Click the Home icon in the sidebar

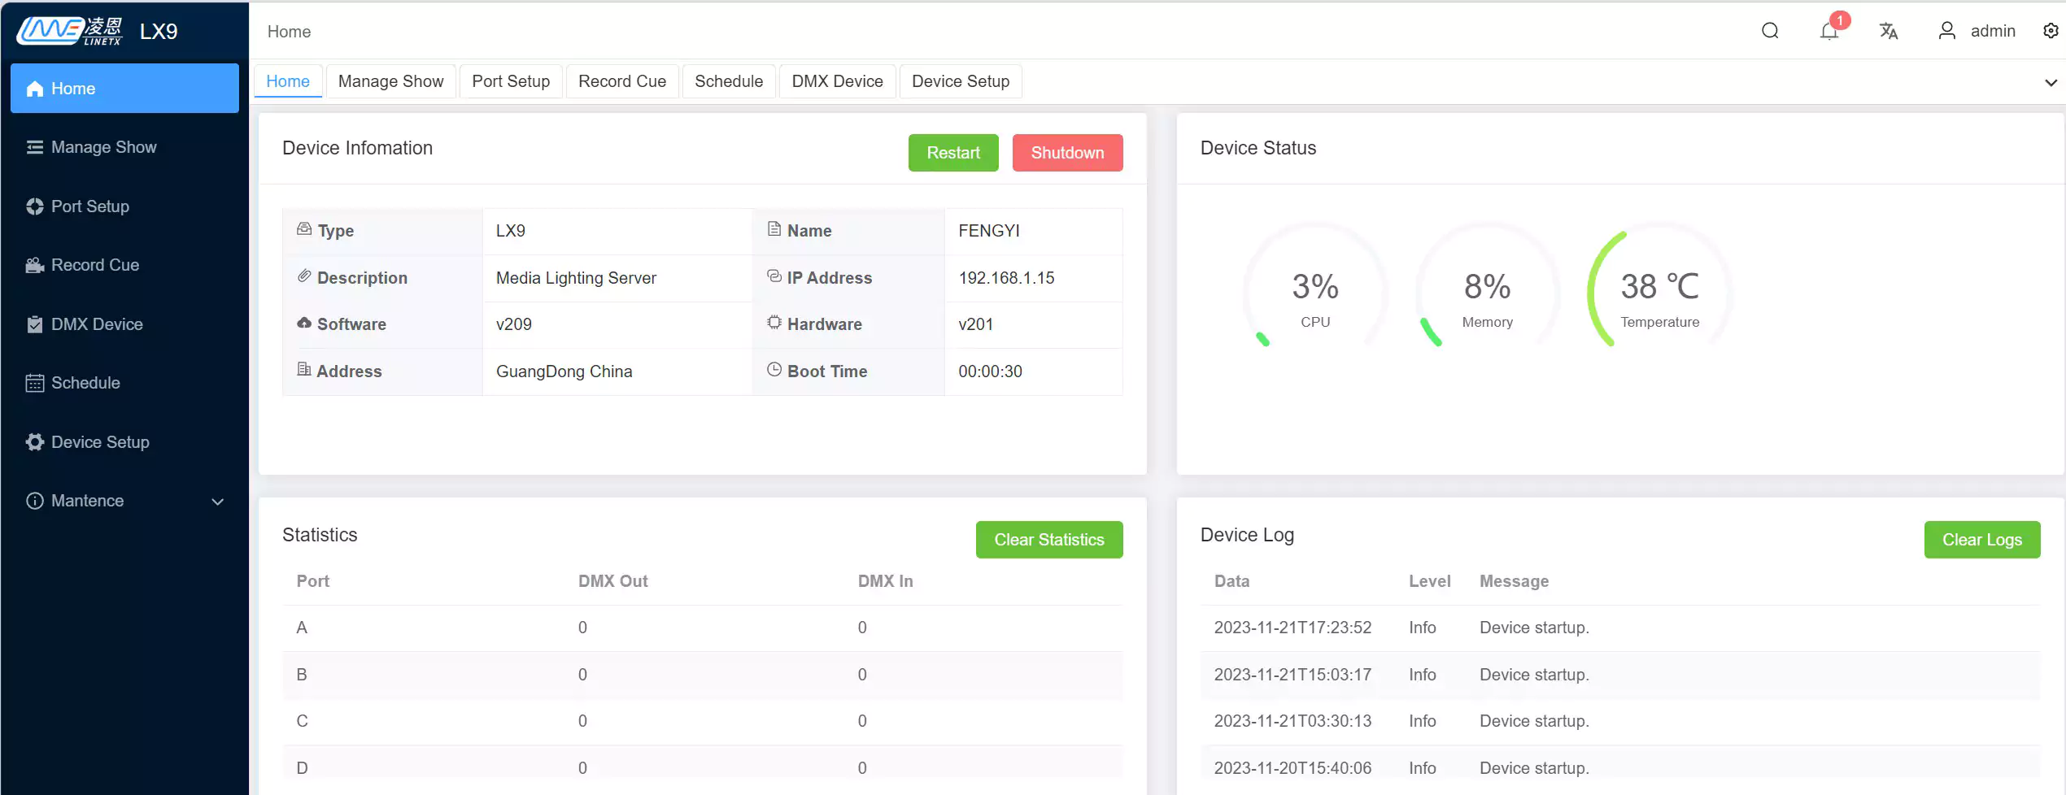pyautogui.click(x=35, y=88)
